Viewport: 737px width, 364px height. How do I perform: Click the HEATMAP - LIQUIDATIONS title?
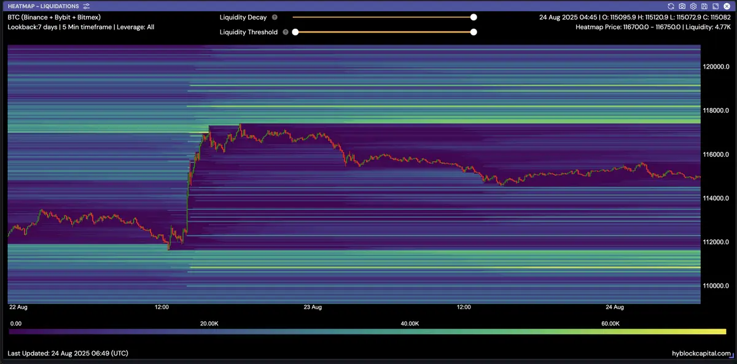click(x=43, y=6)
